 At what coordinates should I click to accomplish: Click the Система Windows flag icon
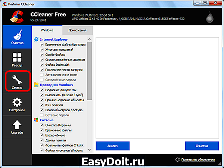36,120
